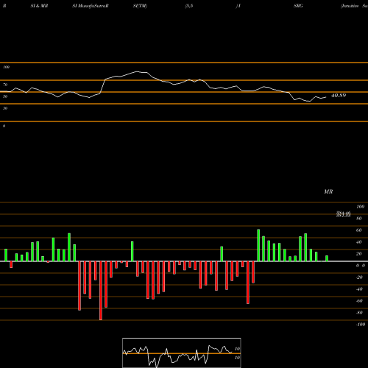Select the RSI axis label 50

point(5,96)
